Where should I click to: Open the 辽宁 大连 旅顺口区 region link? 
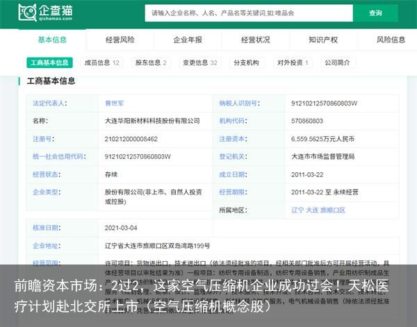[x=318, y=210]
